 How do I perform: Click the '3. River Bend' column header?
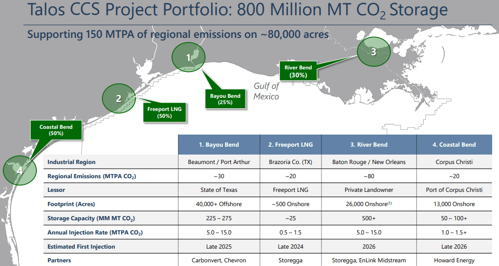369,145
